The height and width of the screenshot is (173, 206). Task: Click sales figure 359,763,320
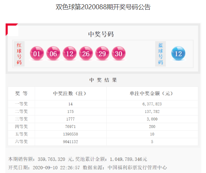(51, 159)
